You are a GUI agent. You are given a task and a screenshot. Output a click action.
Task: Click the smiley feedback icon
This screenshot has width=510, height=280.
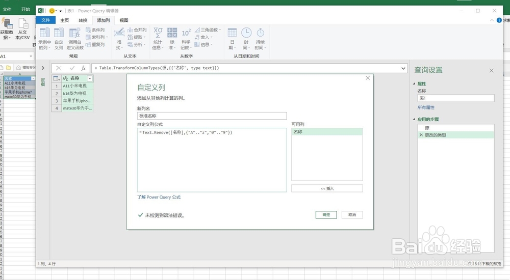pos(52,11)
